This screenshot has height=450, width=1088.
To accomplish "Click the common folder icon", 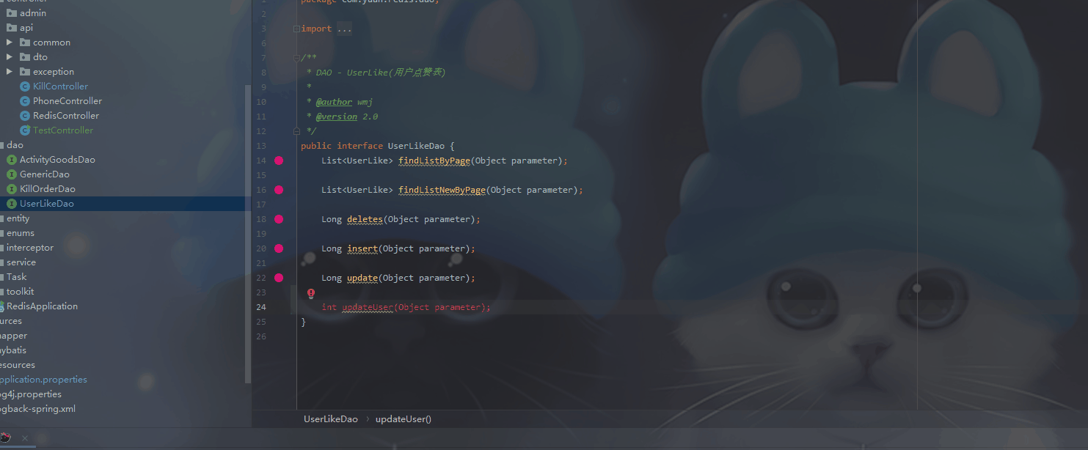I will (x=25, y=43).
